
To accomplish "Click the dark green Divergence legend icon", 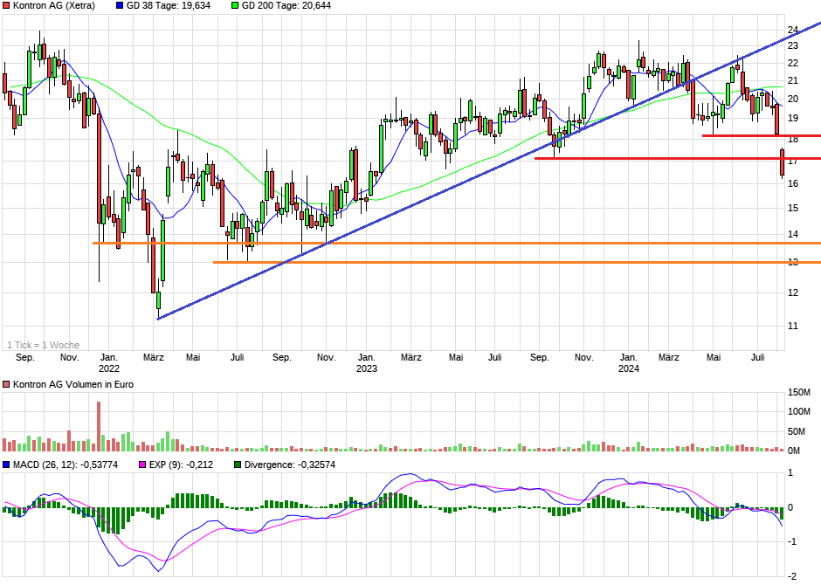I will coord(237,464).
